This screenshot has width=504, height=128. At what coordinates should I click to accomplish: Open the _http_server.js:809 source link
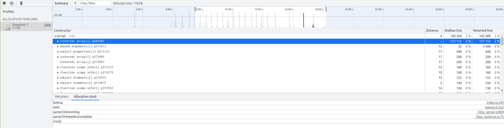coord(490,112)
